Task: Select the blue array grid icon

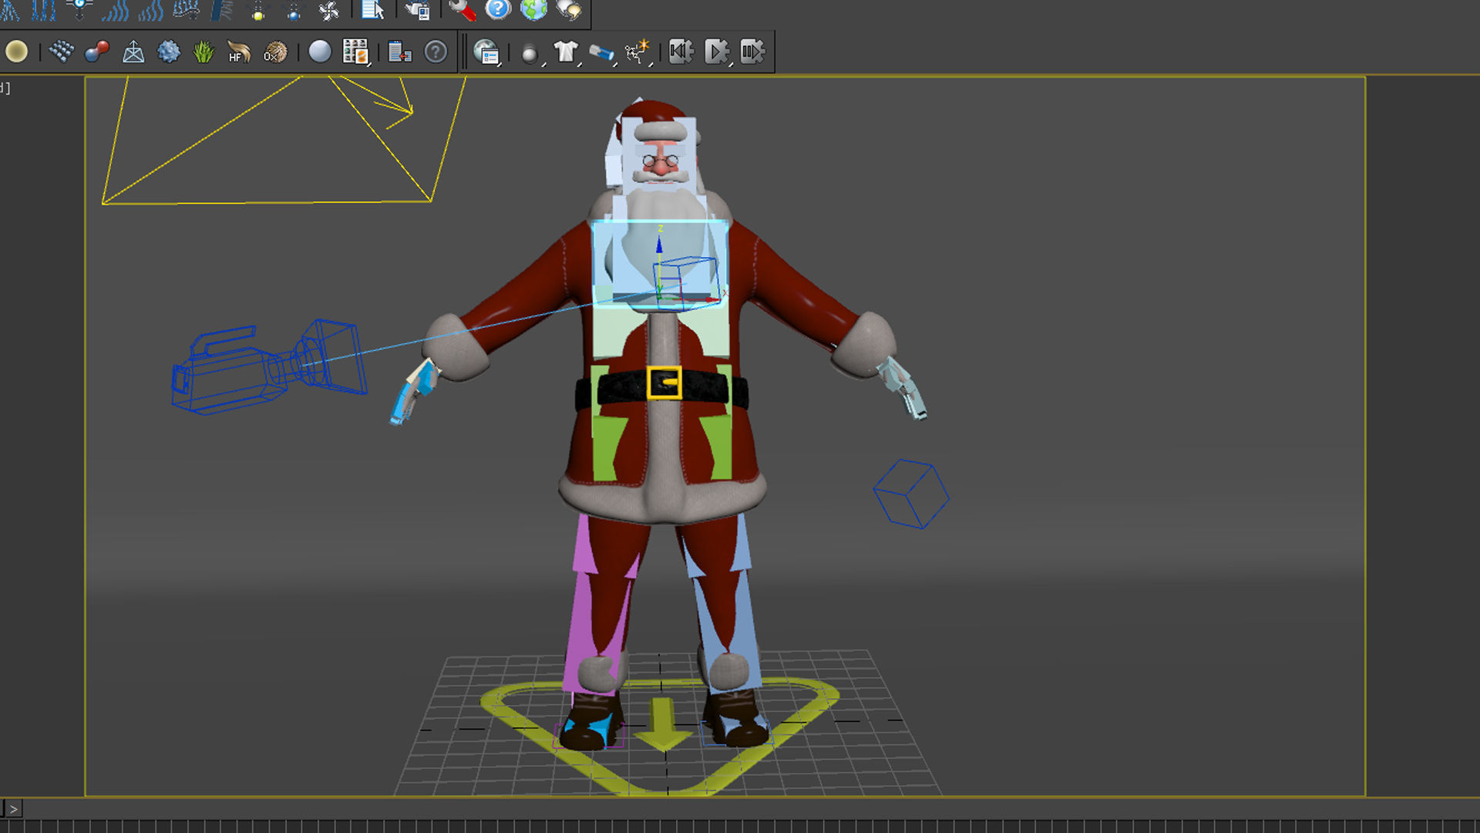Action: click(61, 52)
